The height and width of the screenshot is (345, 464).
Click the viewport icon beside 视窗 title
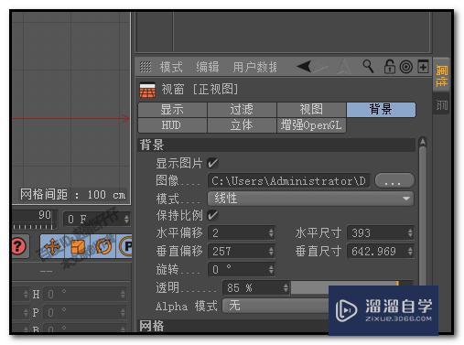point(147,91)
